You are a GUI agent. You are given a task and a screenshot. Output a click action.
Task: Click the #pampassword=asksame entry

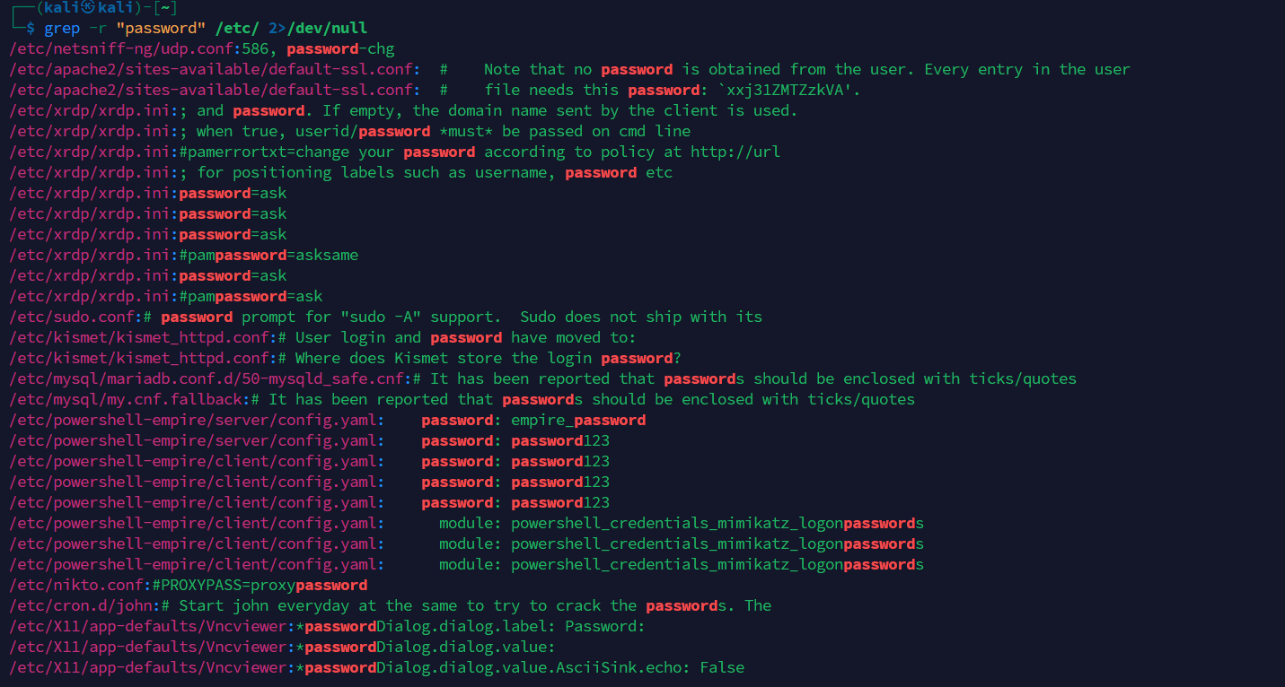(x=268, y=255)
